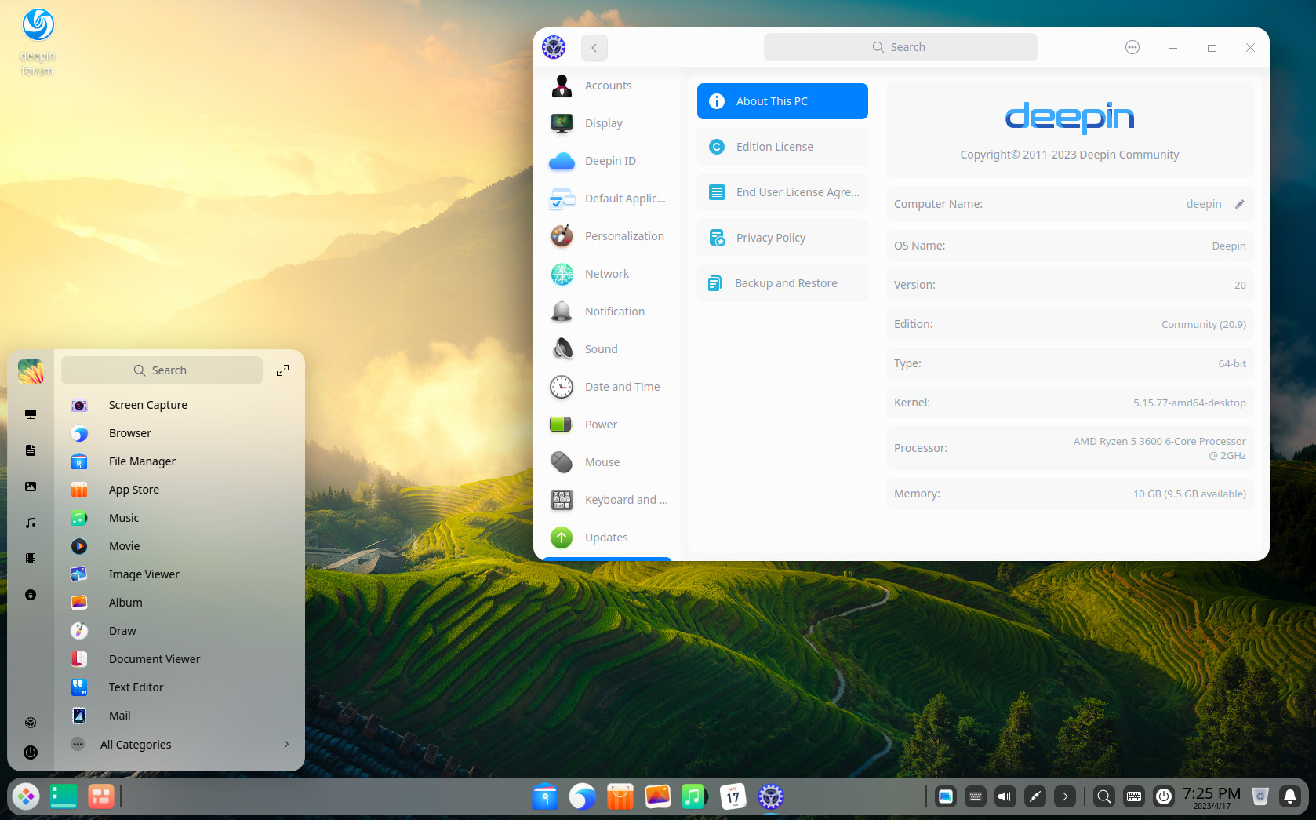Open Music player on dock

[694, 796]
